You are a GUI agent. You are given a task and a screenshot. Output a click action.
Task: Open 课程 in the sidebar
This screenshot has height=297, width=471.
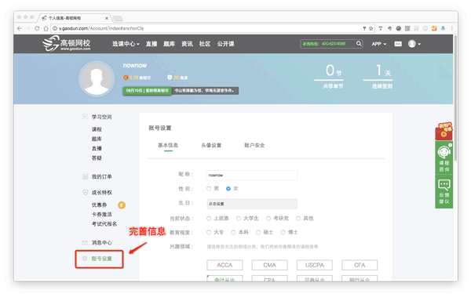click(97, 129)
